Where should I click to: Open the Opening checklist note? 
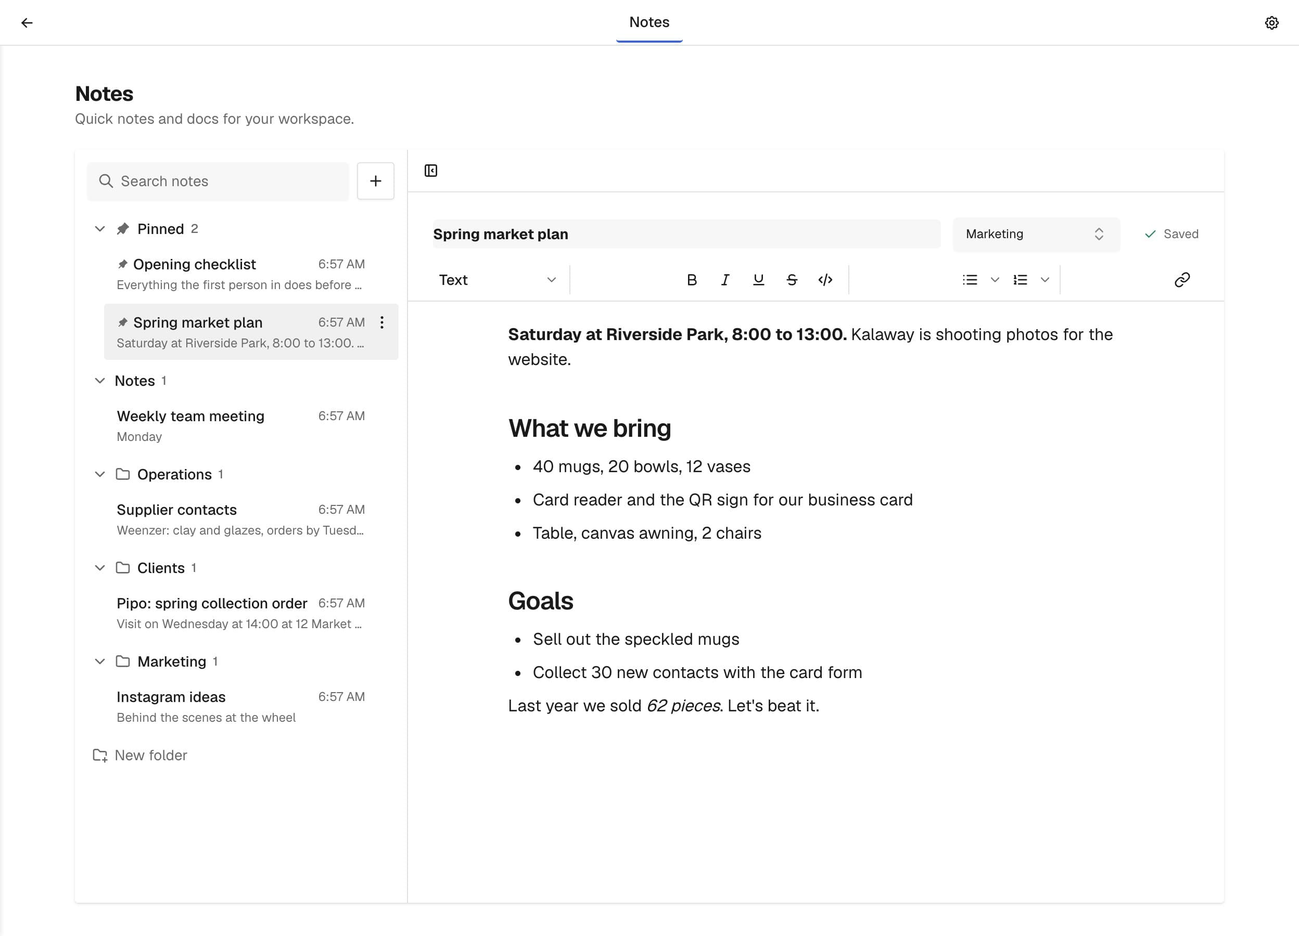pos(251,274)
